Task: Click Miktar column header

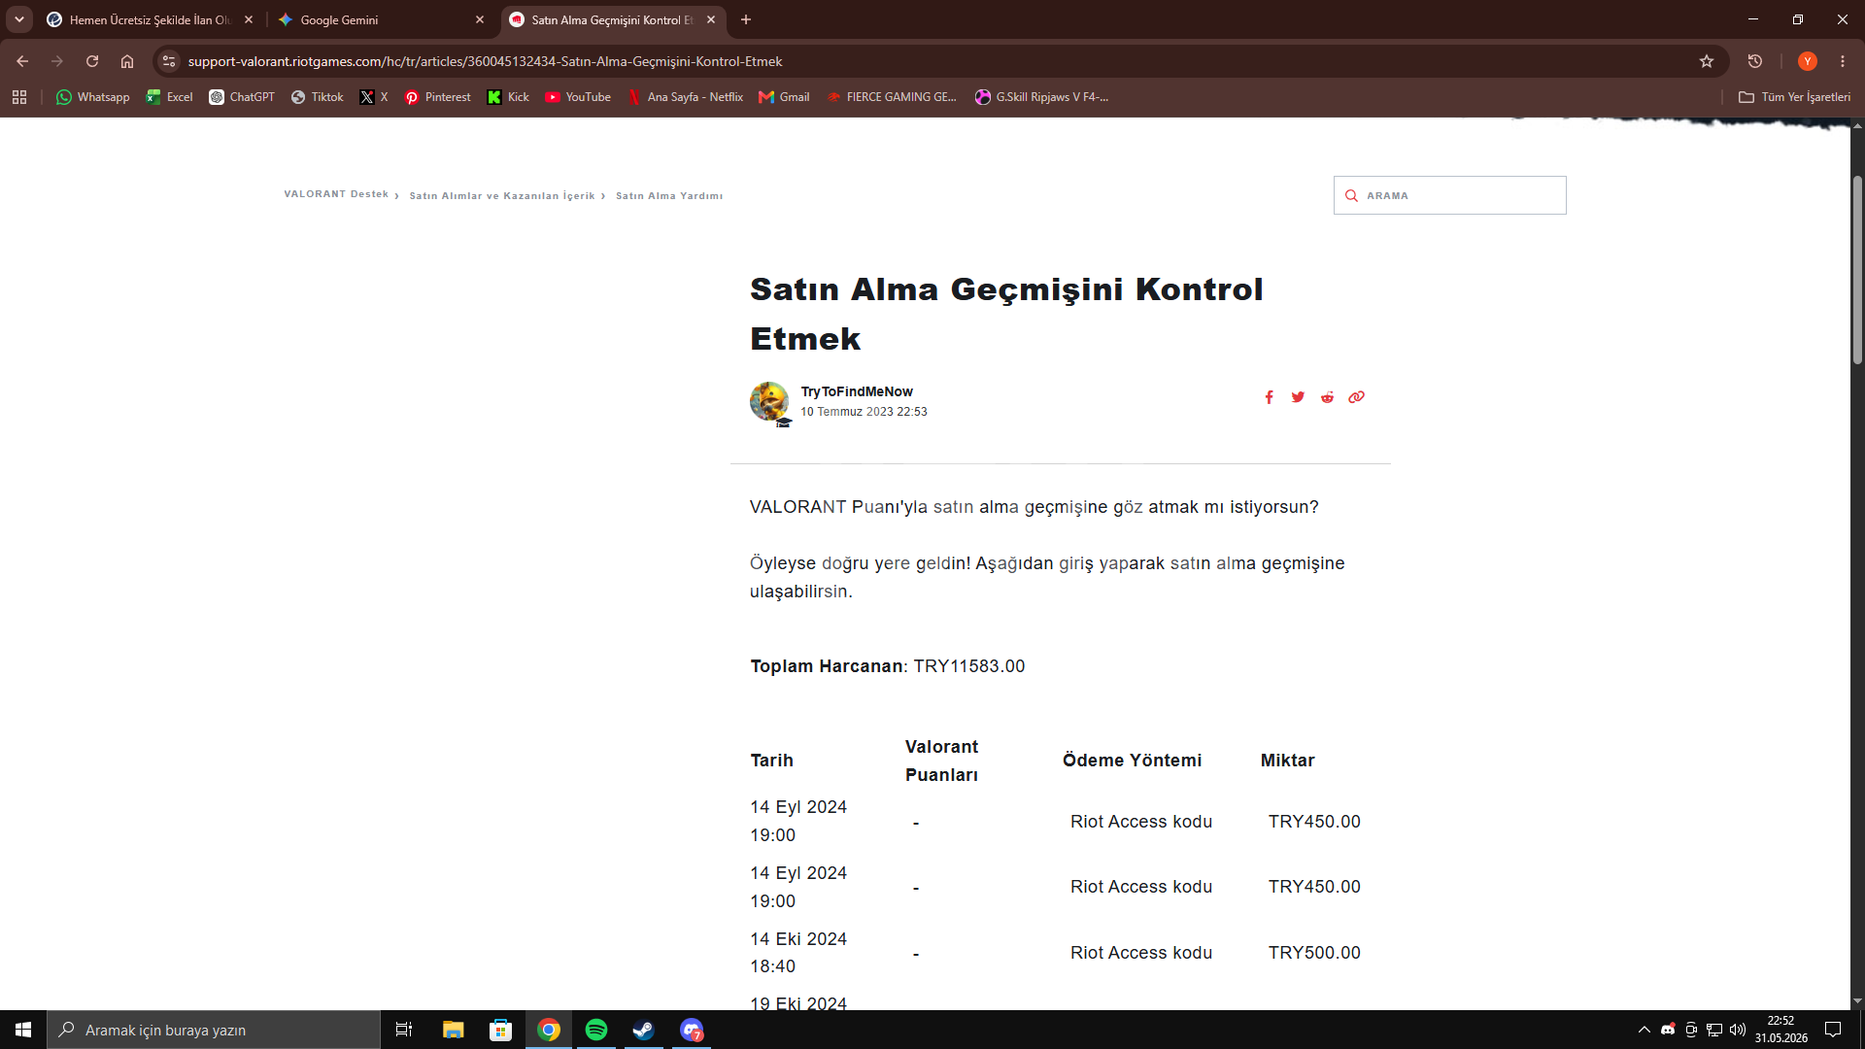Action: [1287, 761]
